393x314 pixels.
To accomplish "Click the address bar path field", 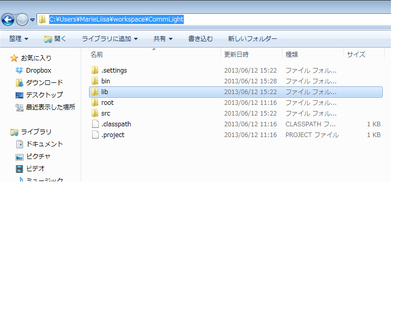I will 205,19.
